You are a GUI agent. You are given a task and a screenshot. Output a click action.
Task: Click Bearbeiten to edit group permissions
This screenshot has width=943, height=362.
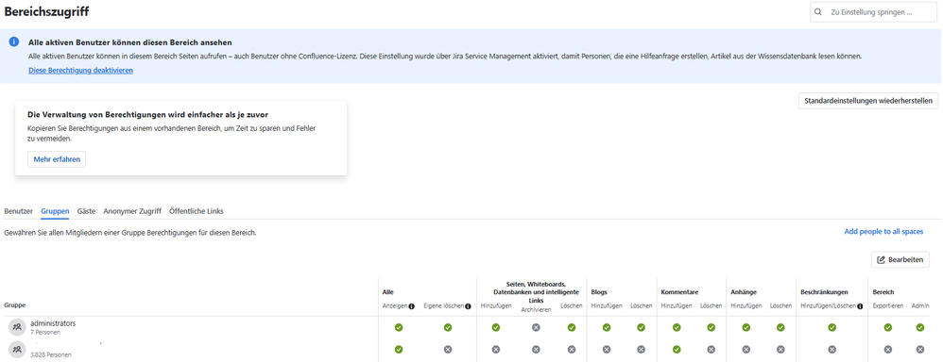pos(900,259)
